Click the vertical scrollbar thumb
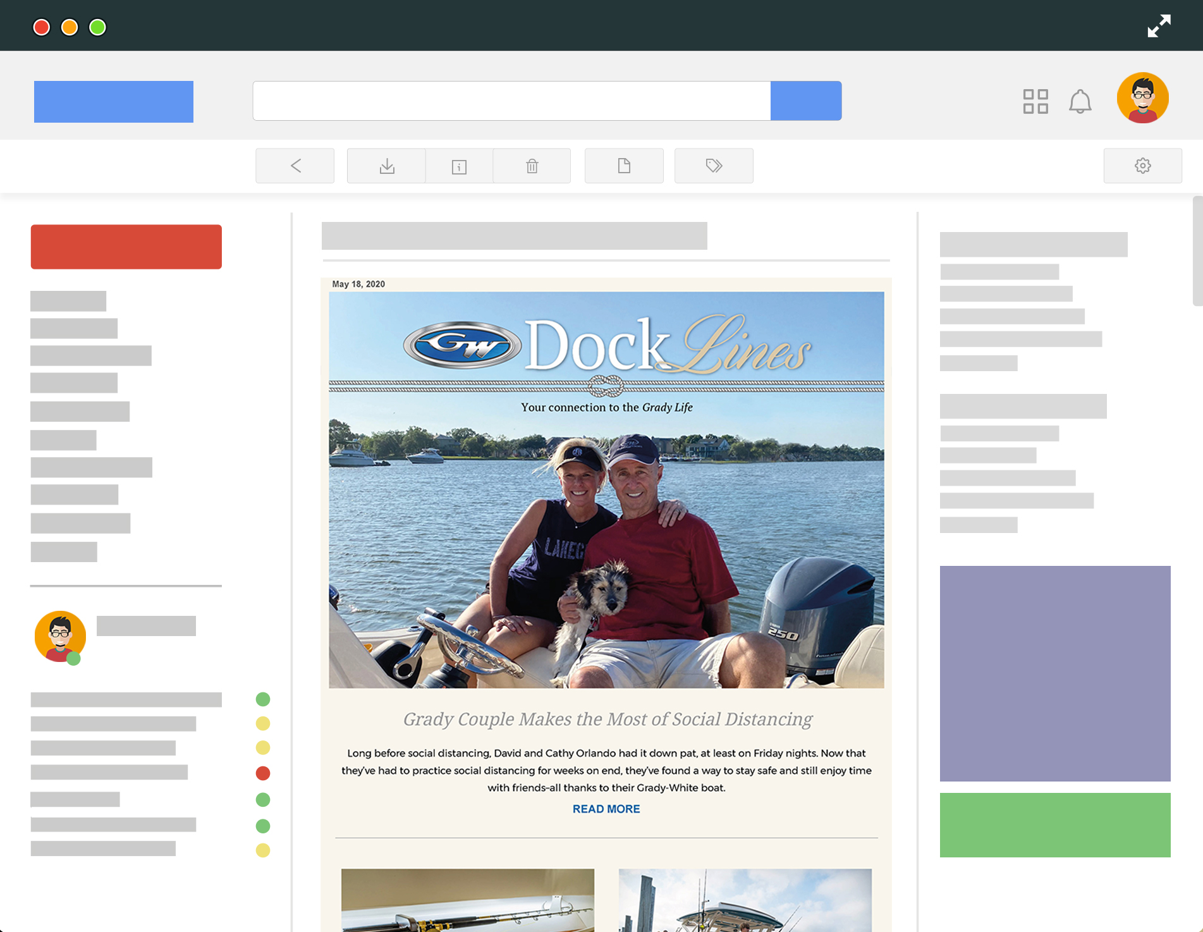Image resolution: width=1203 pixels, height=932 pixels. (1197, 251)
